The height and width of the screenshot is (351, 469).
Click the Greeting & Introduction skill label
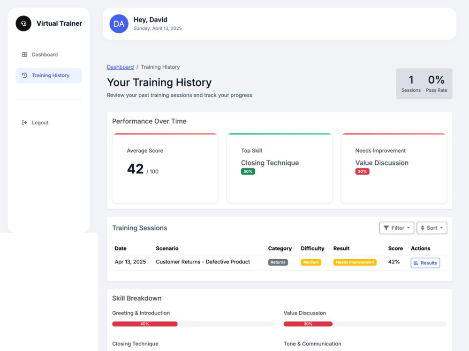(x=141, y=313)
